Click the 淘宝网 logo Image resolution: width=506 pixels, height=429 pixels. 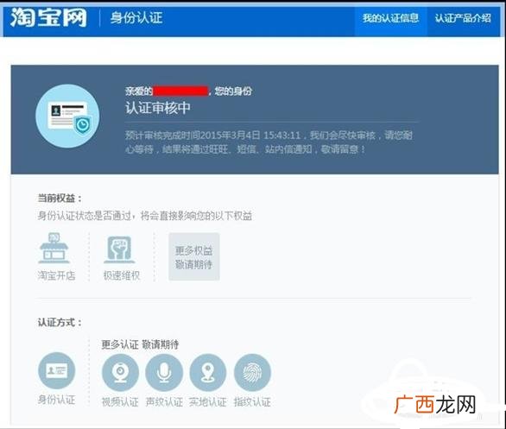(x=48, y=17)
